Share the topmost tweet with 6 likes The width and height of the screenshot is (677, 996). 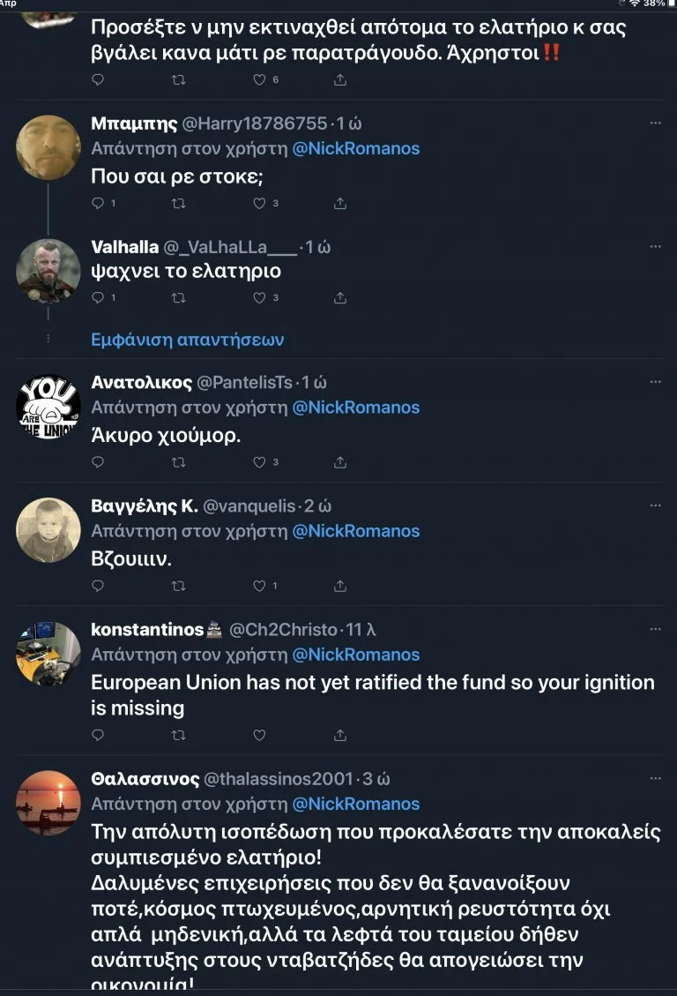coord(340,79)
